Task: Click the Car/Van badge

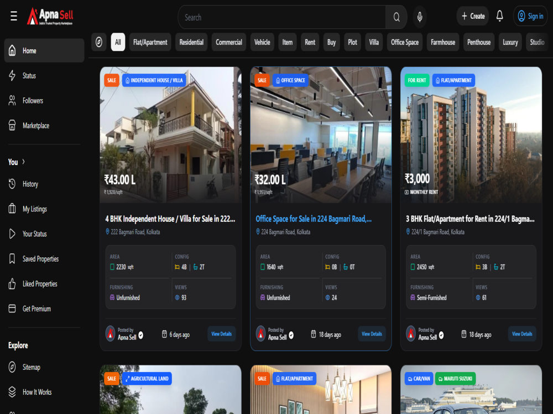Action: pos(419,379)
